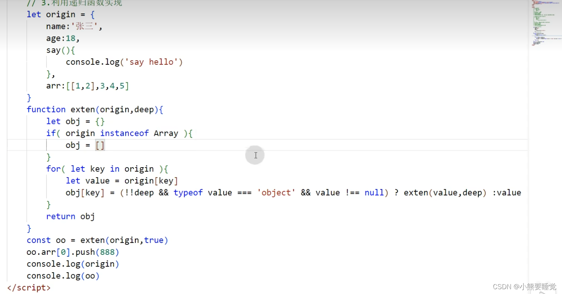Click the console.log(oo) line
The width and height of the screenshot is (562, 294).
click(x=63, y=276)
